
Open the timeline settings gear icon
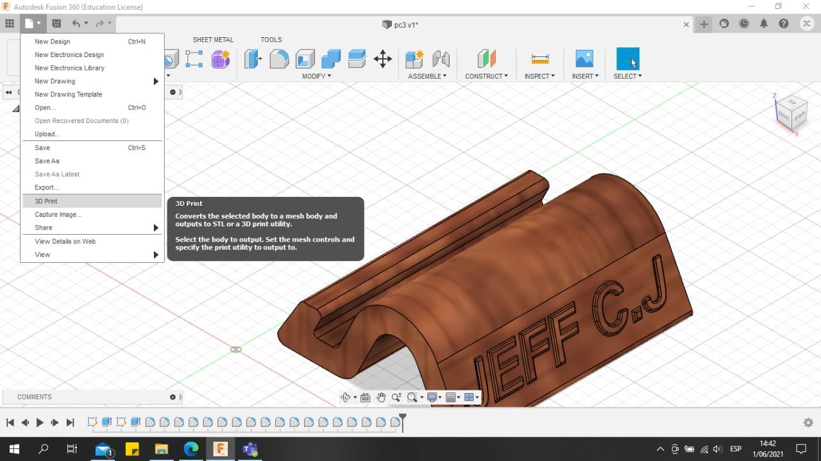808,423
